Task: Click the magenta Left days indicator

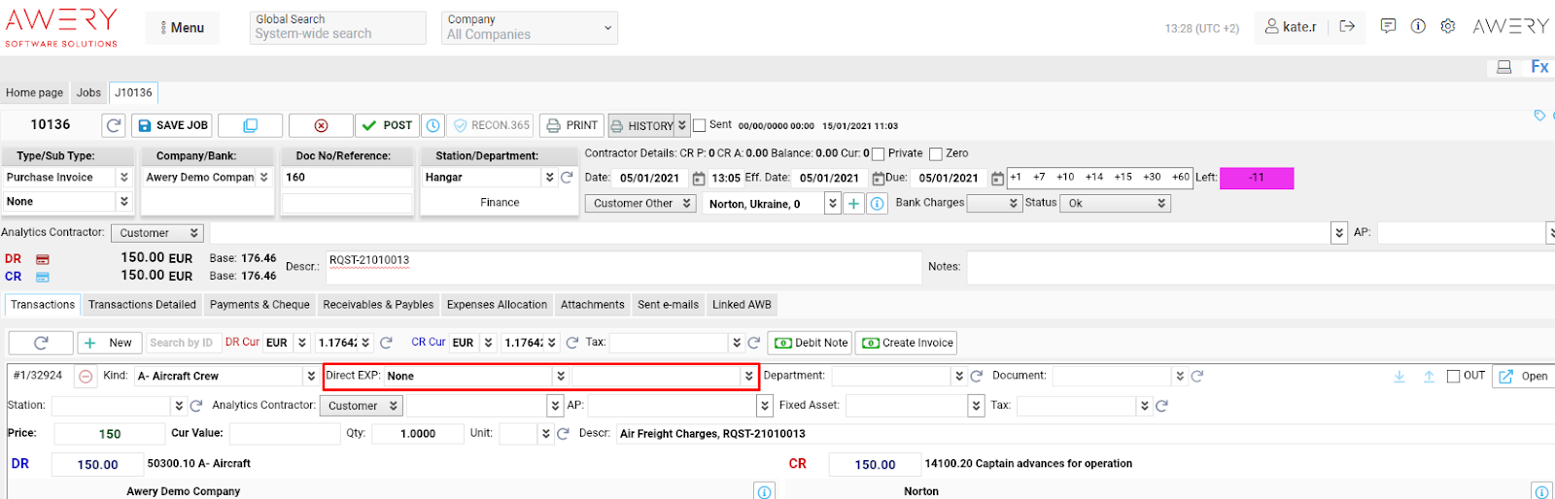Action: tap(1257, 178)
